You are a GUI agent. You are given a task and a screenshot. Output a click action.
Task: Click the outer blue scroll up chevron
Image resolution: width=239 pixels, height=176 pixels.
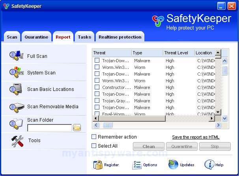tap(225, 61)
